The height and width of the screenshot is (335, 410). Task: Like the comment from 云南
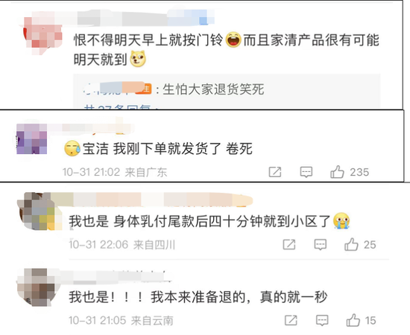click(353, 320)
